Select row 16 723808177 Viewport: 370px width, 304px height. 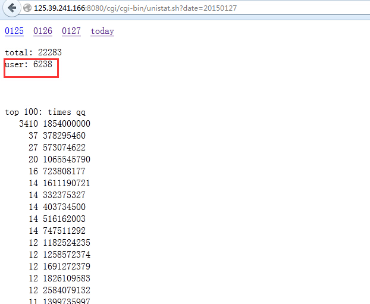(57, 171)
